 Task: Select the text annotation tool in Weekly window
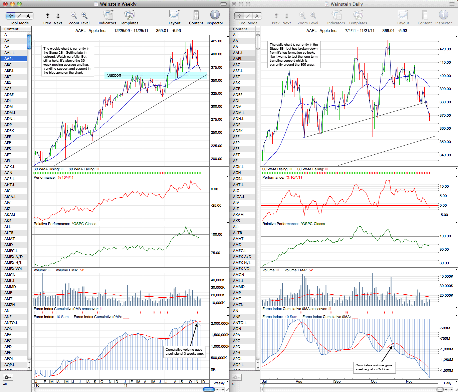pyautogui.click(x=28, y=16)
